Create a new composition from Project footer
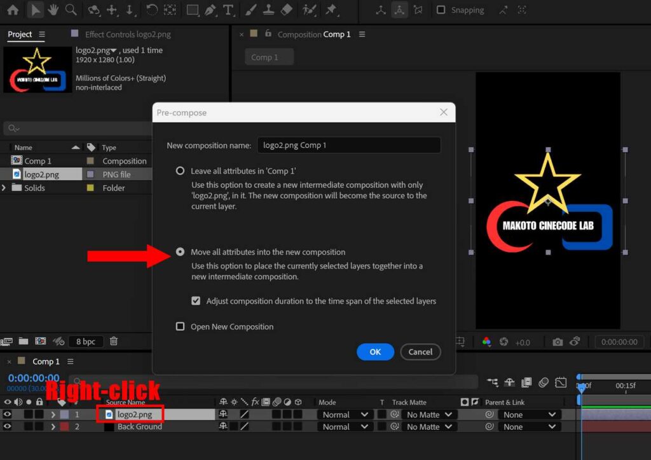 (x=40, y=341)
